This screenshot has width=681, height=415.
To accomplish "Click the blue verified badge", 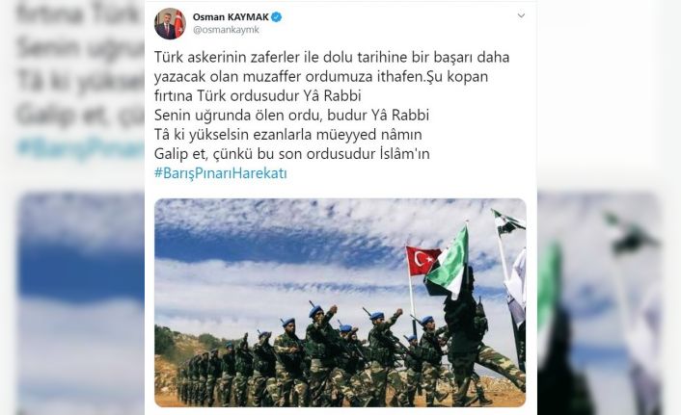I will (277, 17).
